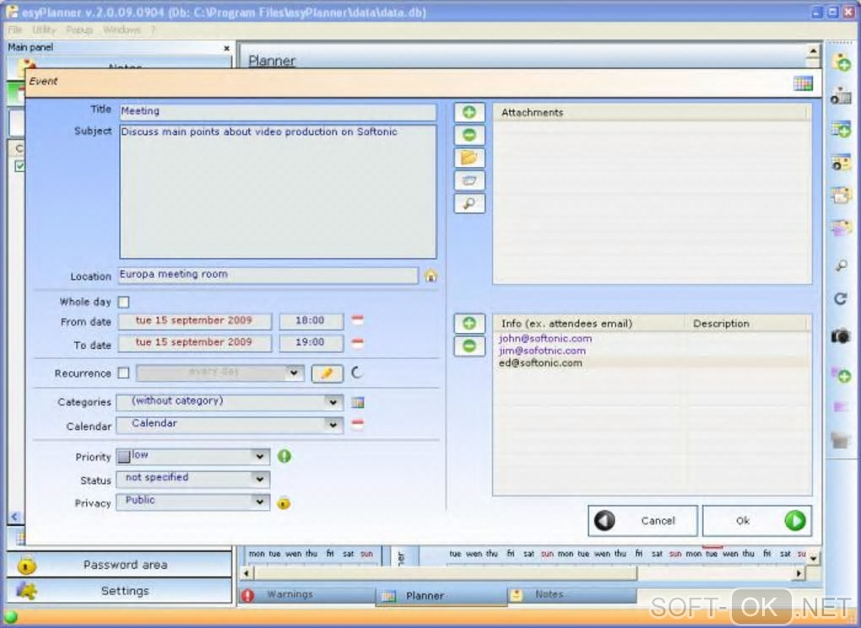Edit recurrence with the pencil button
Image resolution: width=861 pixels, height=628 pixels.
pos(328,373)
